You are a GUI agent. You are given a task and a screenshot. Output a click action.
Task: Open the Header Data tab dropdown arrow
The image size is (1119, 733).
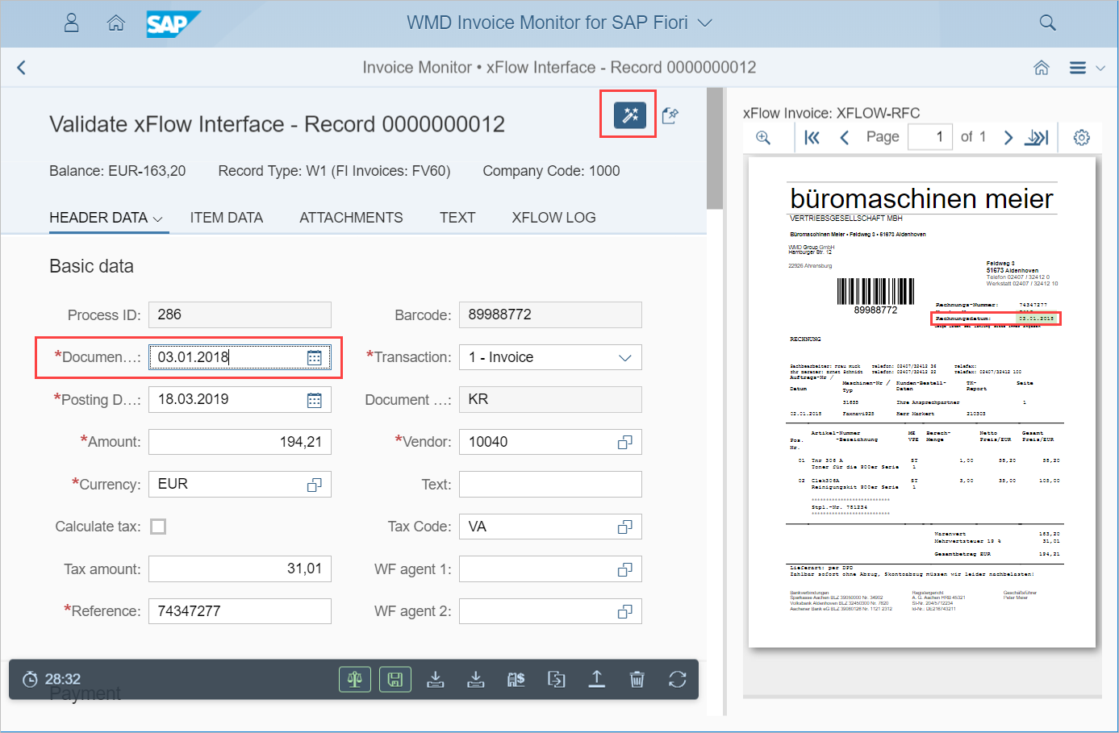point(158,219)
